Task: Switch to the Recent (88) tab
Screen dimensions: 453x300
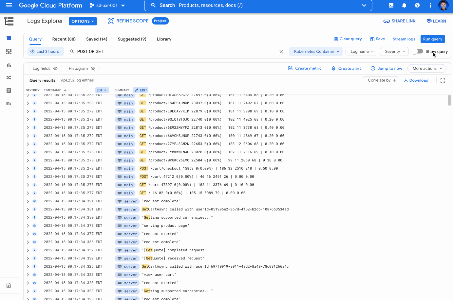Action: pos(64,39)
